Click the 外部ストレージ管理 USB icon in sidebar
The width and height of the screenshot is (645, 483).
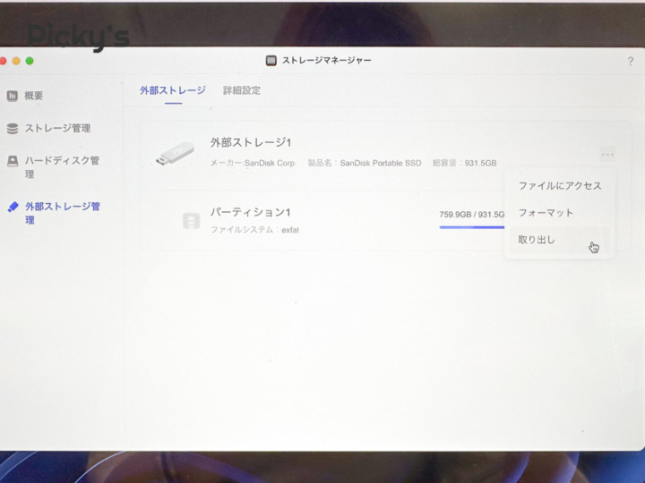[x=13, y=207]
